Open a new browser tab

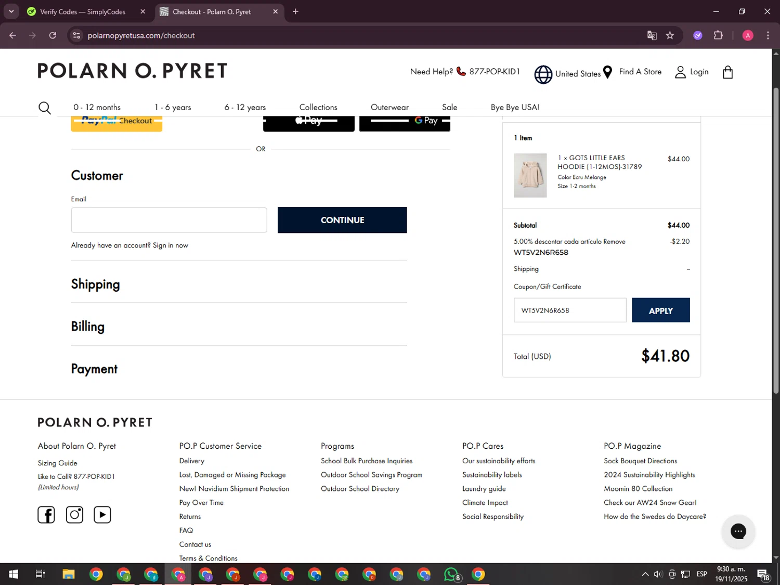click(x=295, y=11)
